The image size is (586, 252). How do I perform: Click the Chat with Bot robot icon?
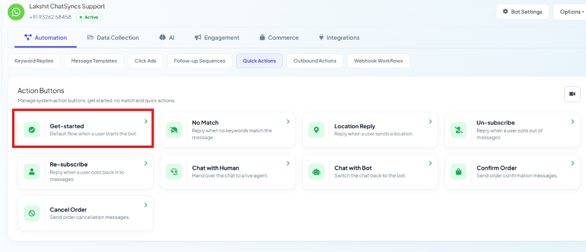pos(316,171)
